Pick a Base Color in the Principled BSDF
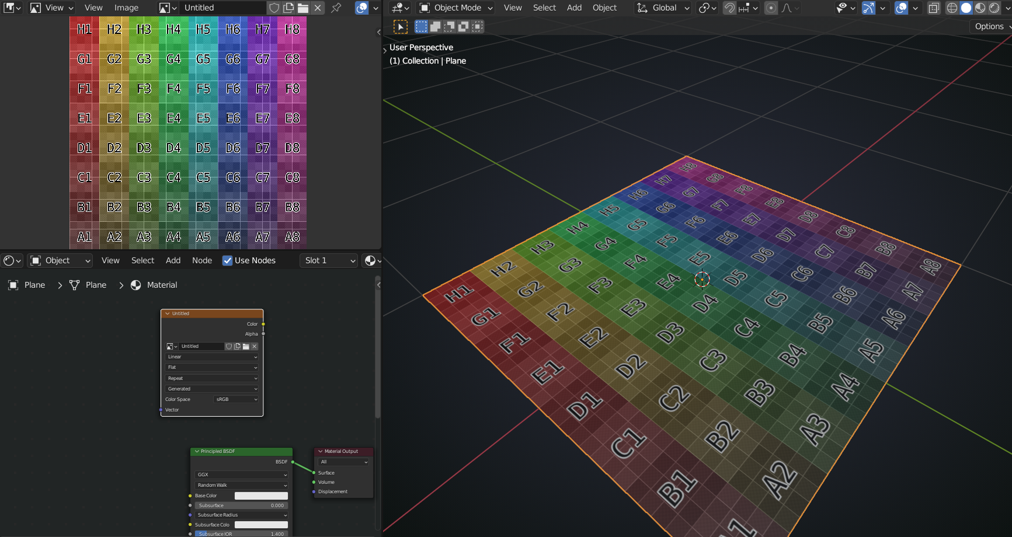Image resolution: width=1012 pixels, height=537 pixels. pyautogui.click(x=261, y=495)
